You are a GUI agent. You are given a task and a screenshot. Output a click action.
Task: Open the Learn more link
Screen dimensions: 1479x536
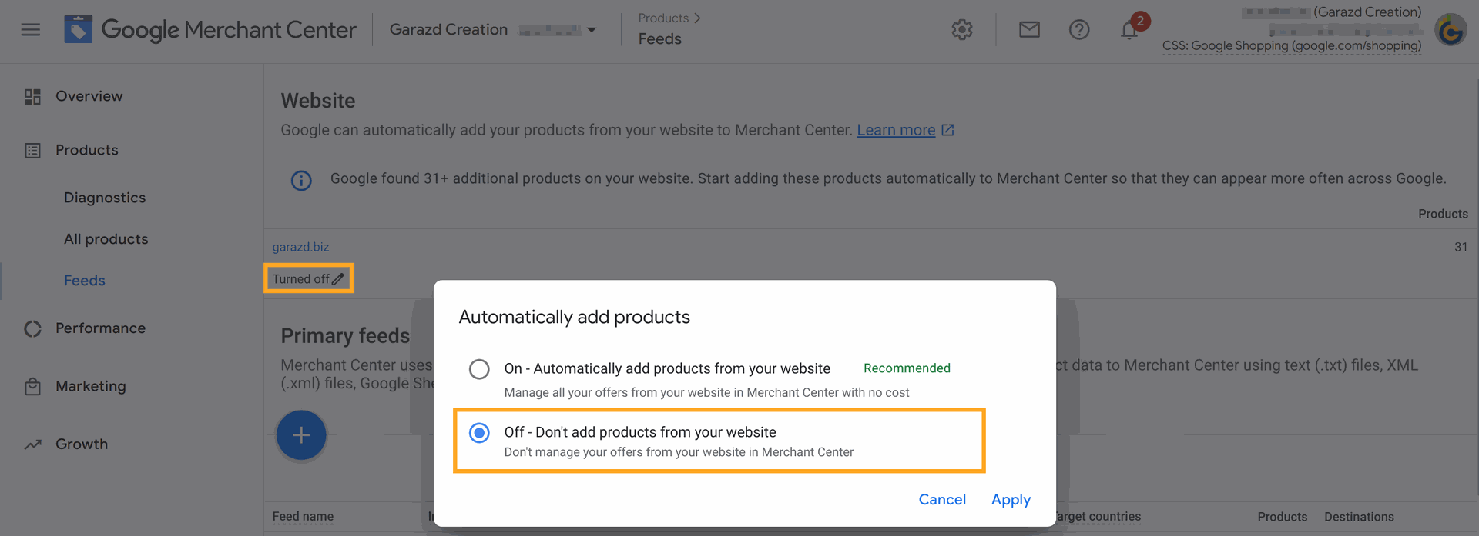[896, 130]
